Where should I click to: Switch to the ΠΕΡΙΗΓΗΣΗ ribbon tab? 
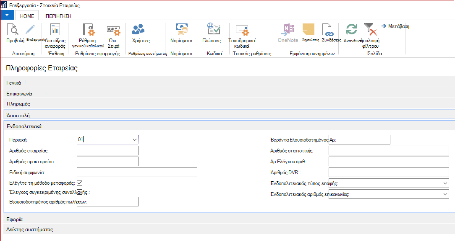coord(59,16)
